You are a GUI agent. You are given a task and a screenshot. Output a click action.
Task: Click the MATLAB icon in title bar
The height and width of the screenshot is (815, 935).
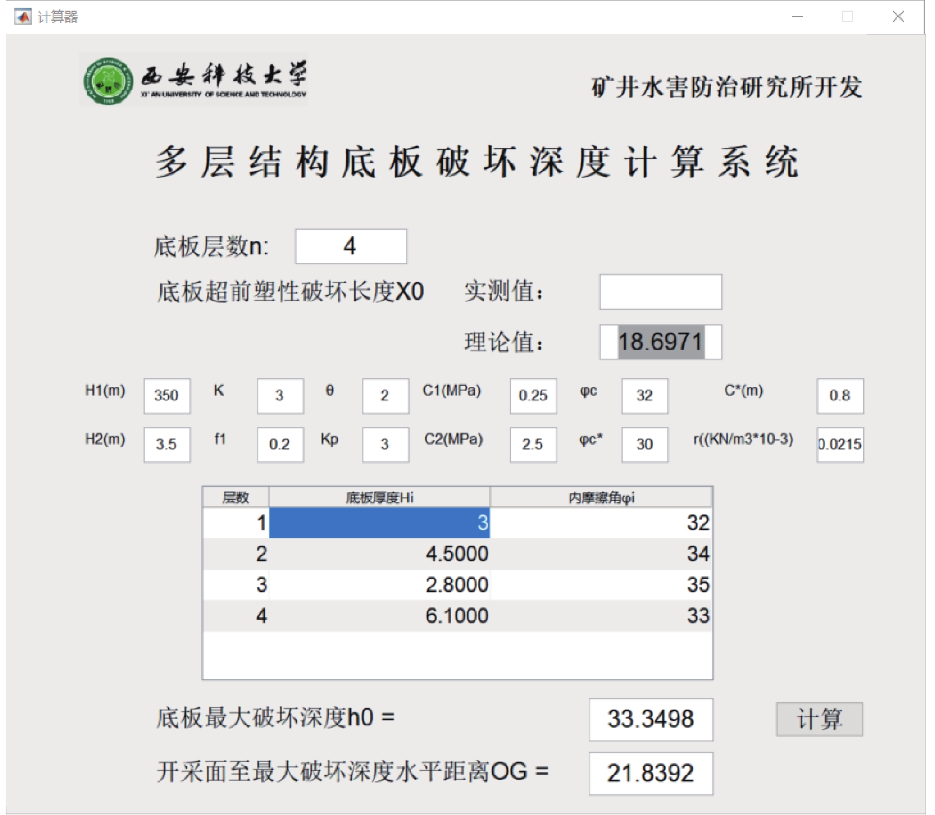click(x=23, y=17)
